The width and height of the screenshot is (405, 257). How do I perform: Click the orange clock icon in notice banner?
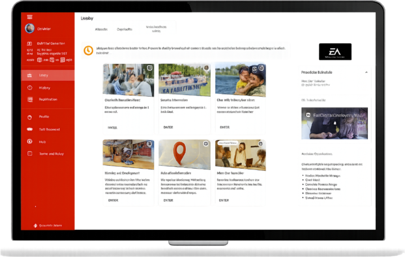point(88,50)
